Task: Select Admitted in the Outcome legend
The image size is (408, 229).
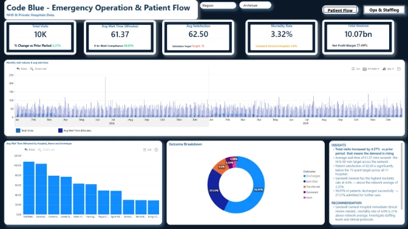Action: click(x=311, y=182)
